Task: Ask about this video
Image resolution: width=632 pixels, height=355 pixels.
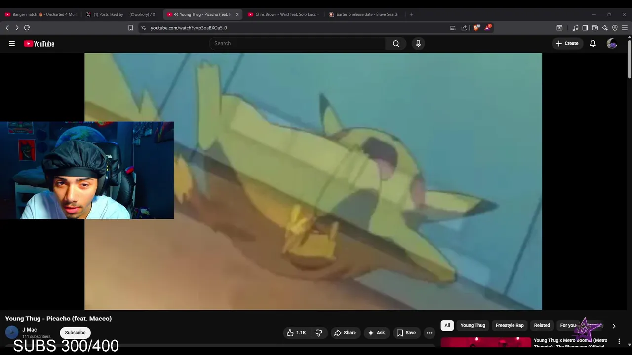Action: [x=376, y=333]
